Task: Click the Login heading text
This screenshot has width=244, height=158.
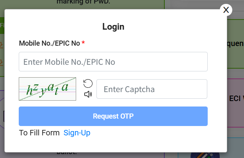Action: 113,27
